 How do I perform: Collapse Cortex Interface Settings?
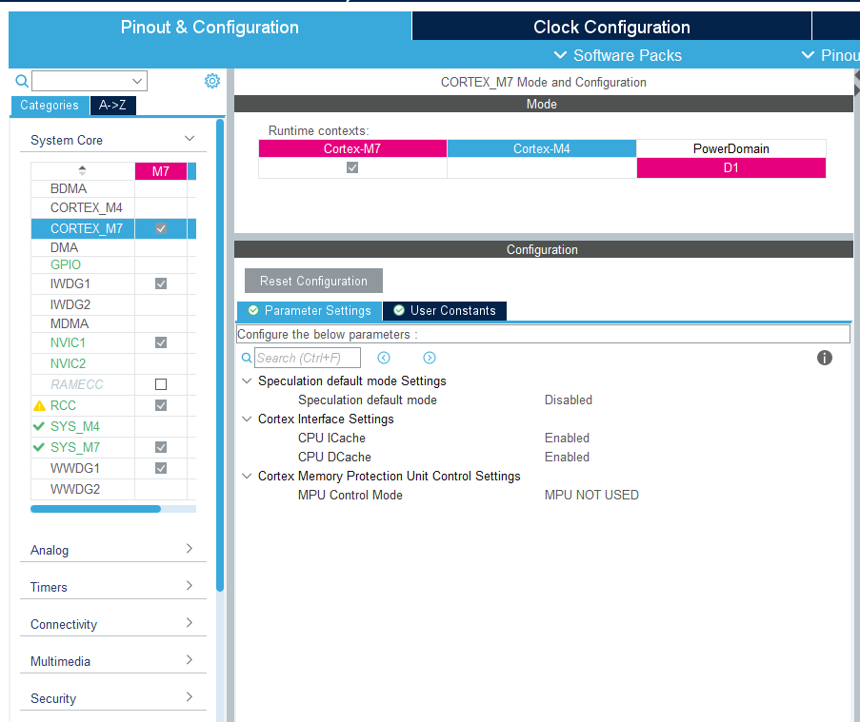pos(247,419)
